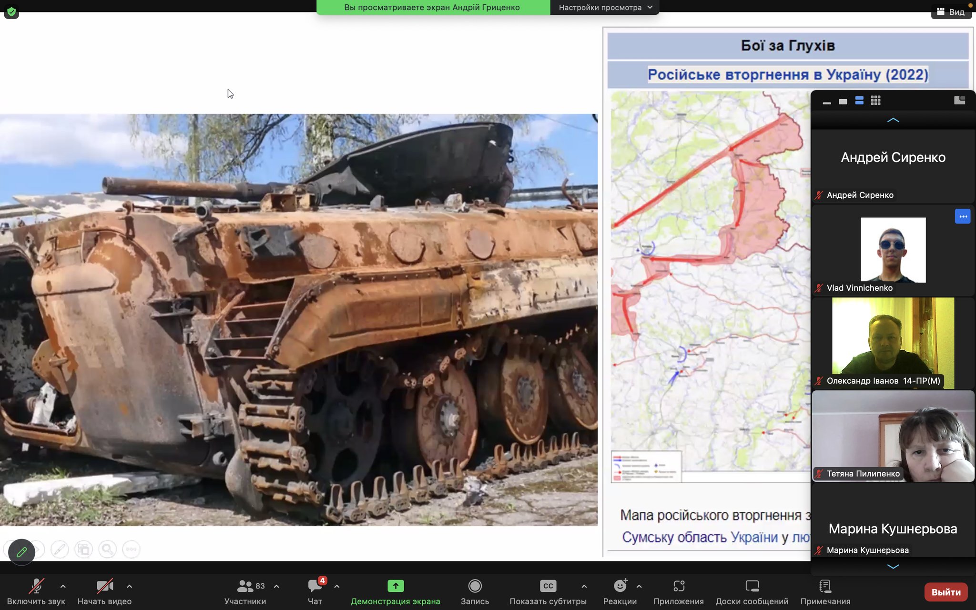Click the slideshow zoom magnifier icon
This screenshot has height=610, width=976.
[x=108, y=549]
